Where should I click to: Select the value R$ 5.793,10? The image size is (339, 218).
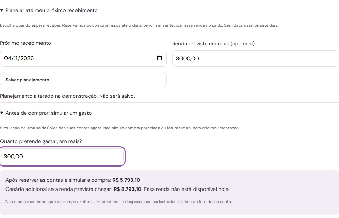[126, 180]
